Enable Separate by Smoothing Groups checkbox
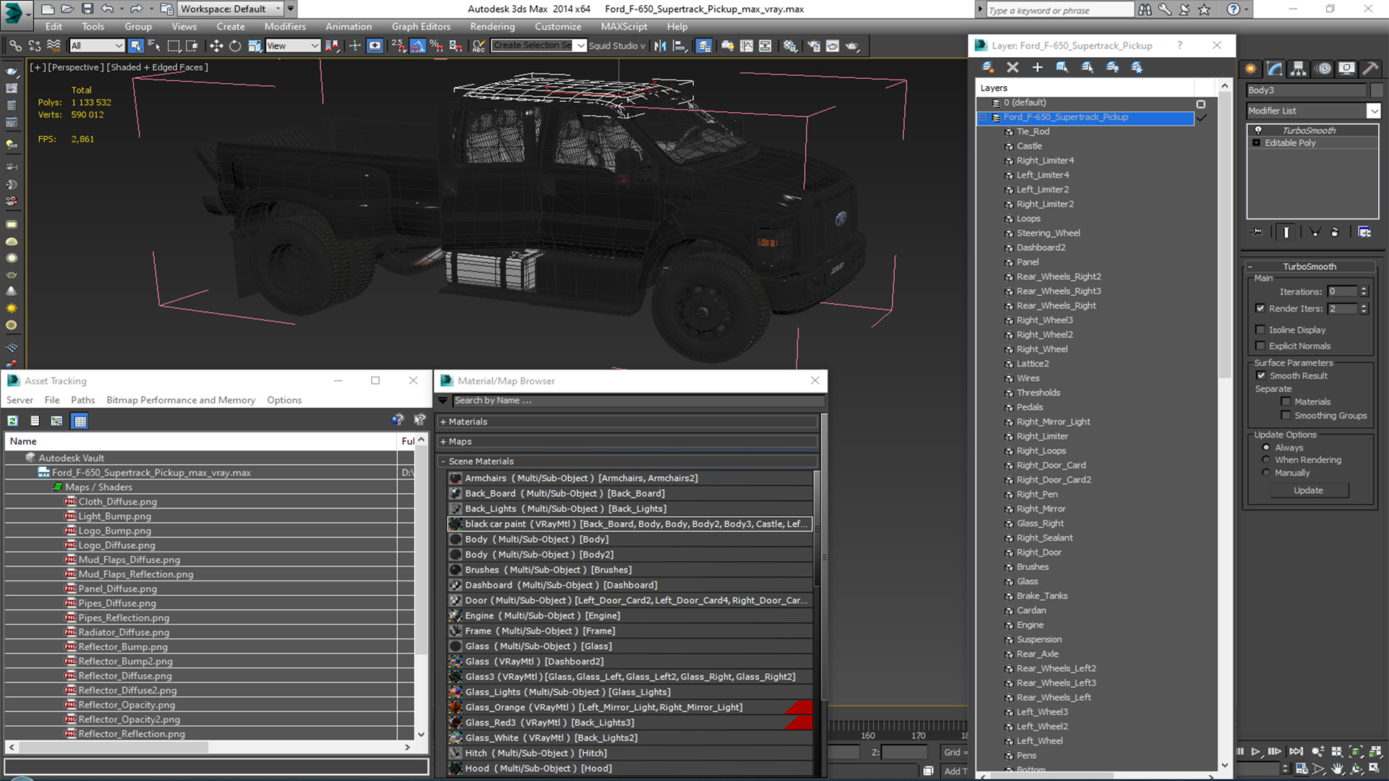This screenshot has width=1389, height=781. pos(1286,415)
